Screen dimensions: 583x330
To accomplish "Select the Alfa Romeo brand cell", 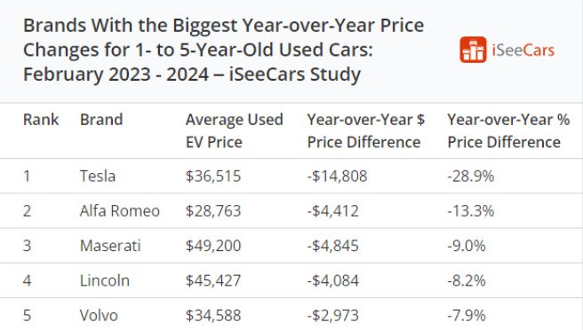I will [120, 211].
